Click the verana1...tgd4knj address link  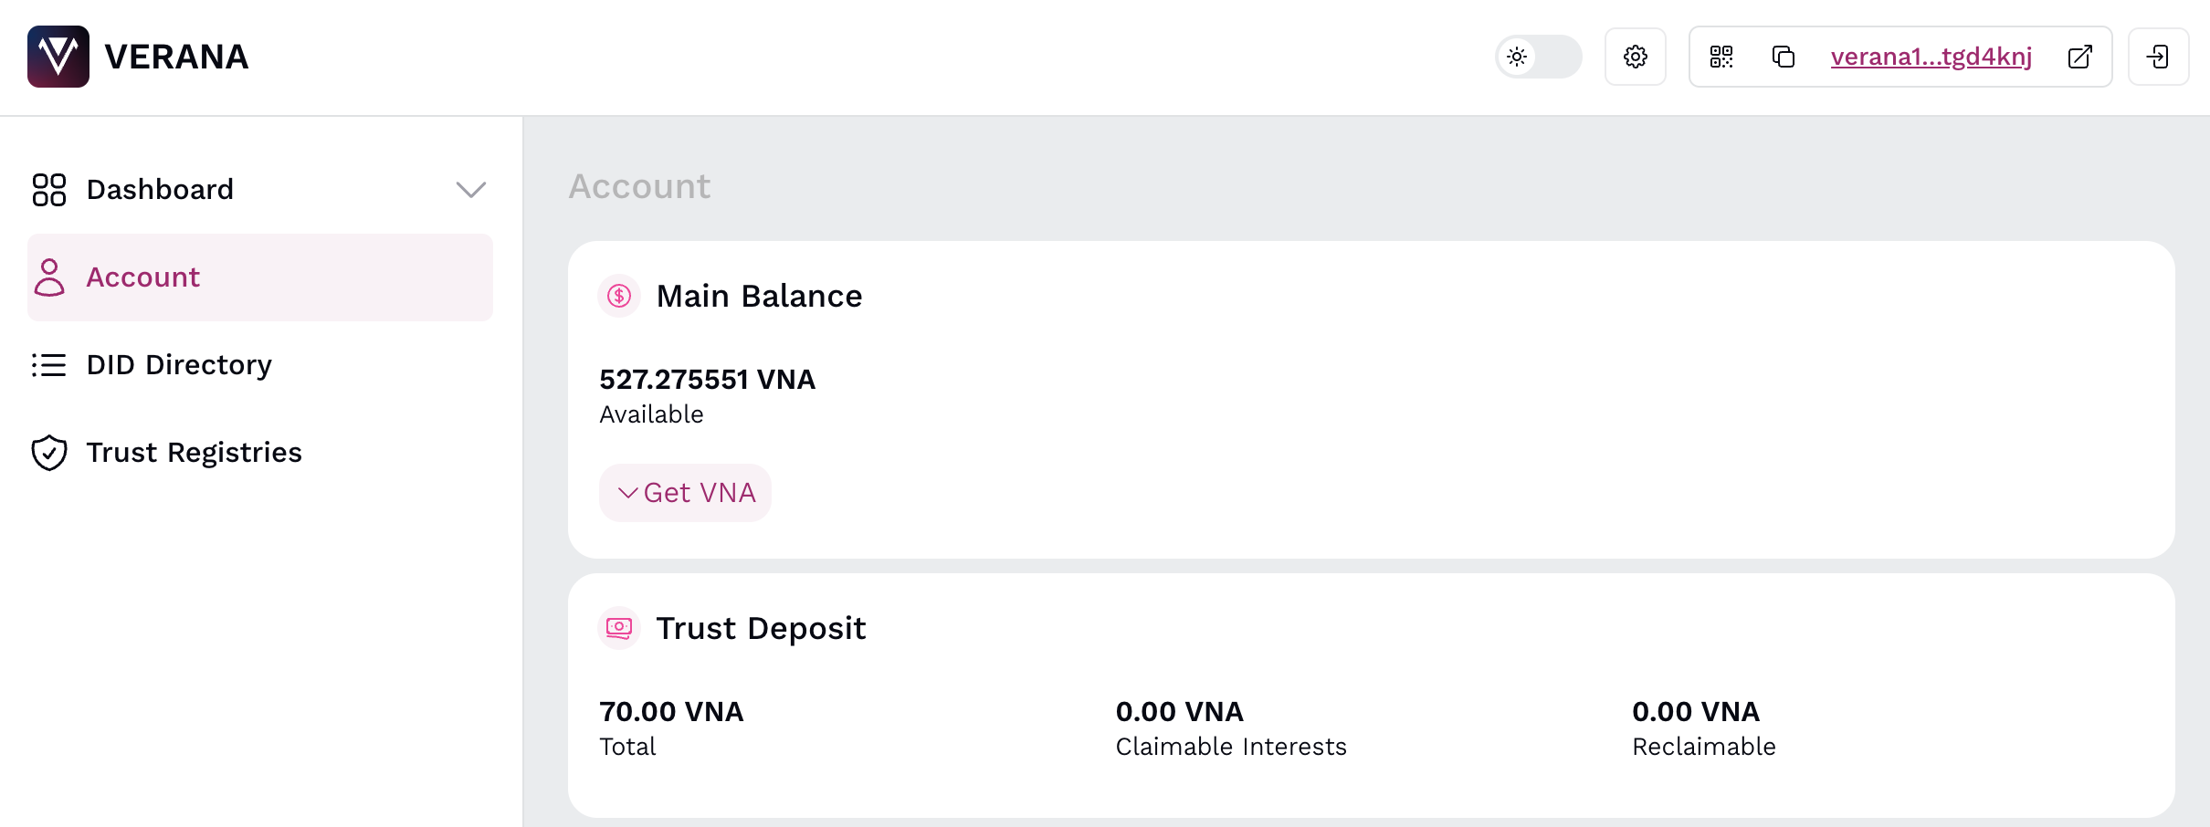[x=1931, y=56]
